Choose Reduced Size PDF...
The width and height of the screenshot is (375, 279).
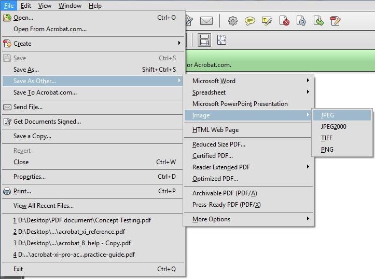pyautogui.click(x=249, y=144)
